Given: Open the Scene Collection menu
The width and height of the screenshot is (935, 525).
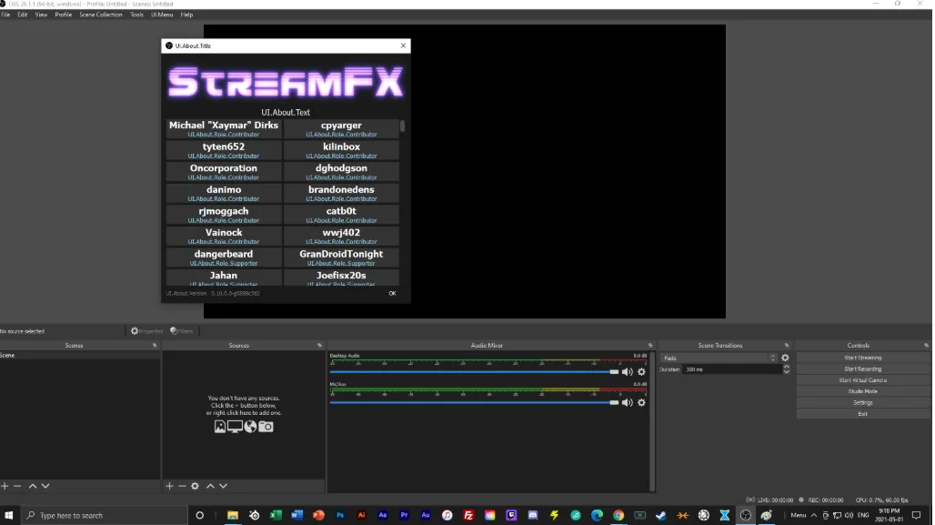Looking at the screenshot, I should pos(101,15).
